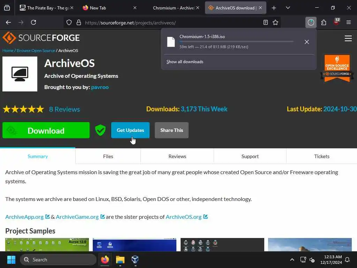Open the Aurox 12.0 sample screenshot
The width and height of the screenshot is (357, 268).
47,245
